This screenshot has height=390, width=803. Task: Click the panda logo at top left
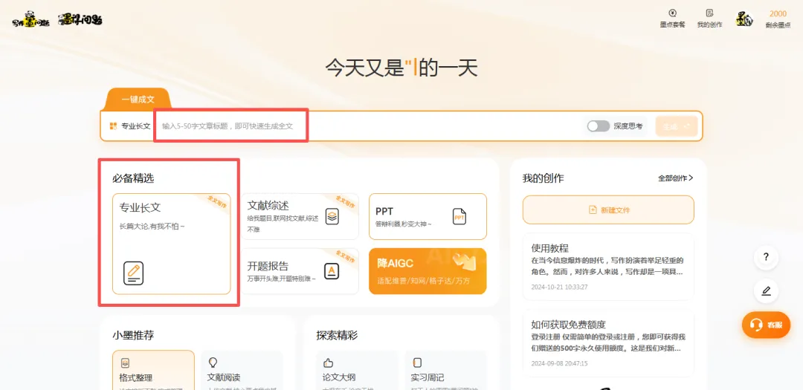coord(30,19)
